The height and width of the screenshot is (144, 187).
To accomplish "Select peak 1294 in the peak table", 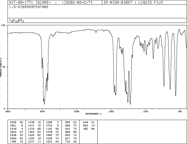I will pyautogui.click(x=31, y=138).
